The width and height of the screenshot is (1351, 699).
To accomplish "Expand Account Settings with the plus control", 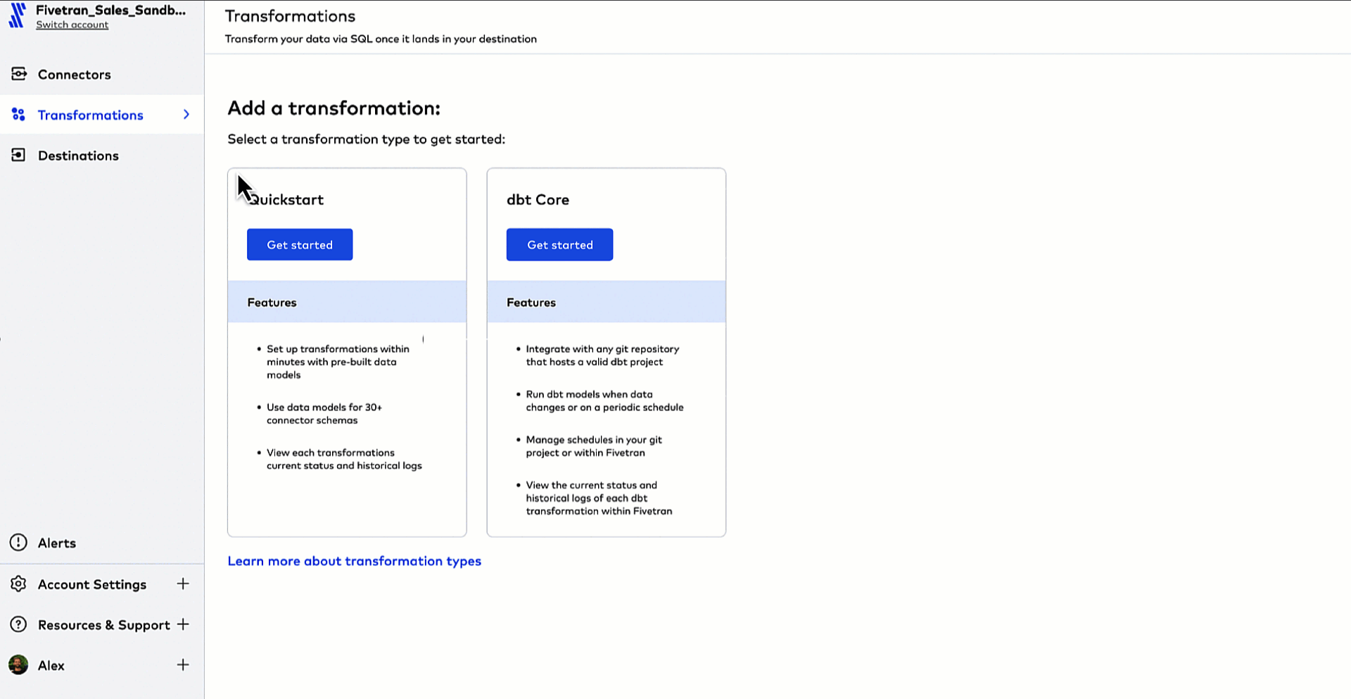I will pos(183,584).
